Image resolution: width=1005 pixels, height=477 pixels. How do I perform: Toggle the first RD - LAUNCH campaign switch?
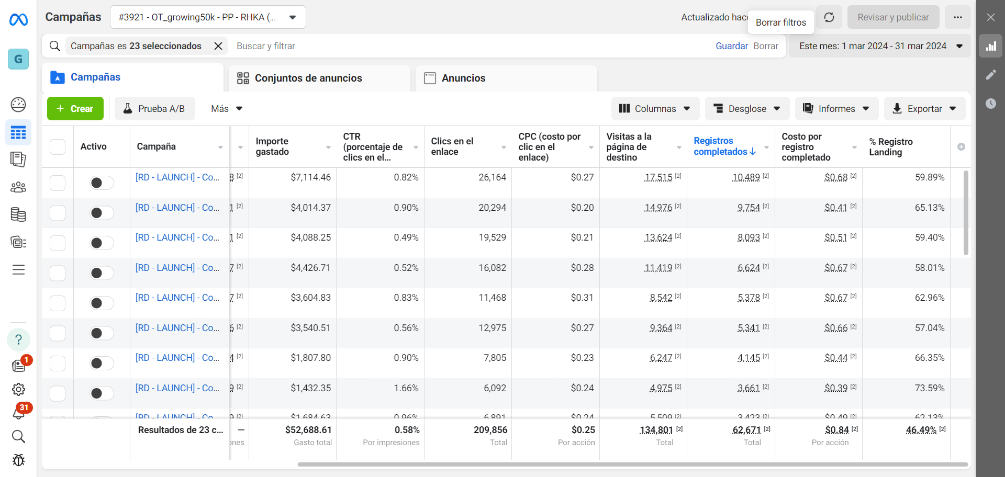click(x=102, y=183)
